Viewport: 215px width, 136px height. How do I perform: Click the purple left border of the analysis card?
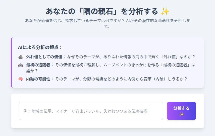click(12, 62)
